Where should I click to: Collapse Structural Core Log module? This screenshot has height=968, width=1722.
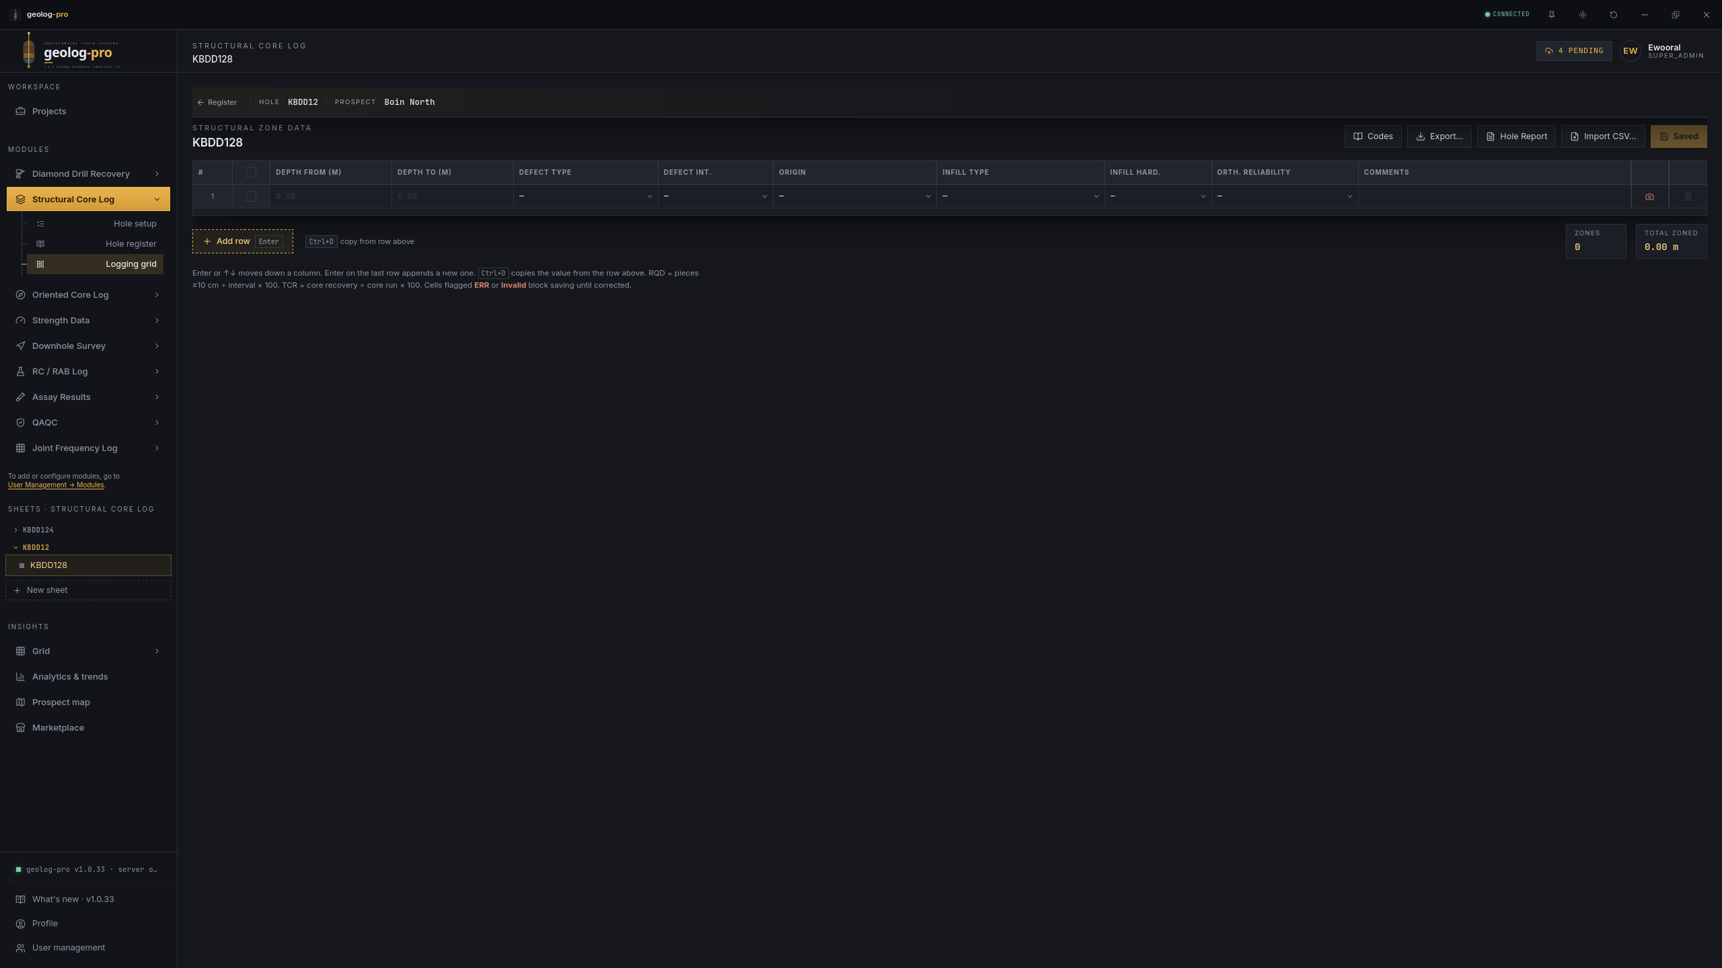(x=88, y=199)
